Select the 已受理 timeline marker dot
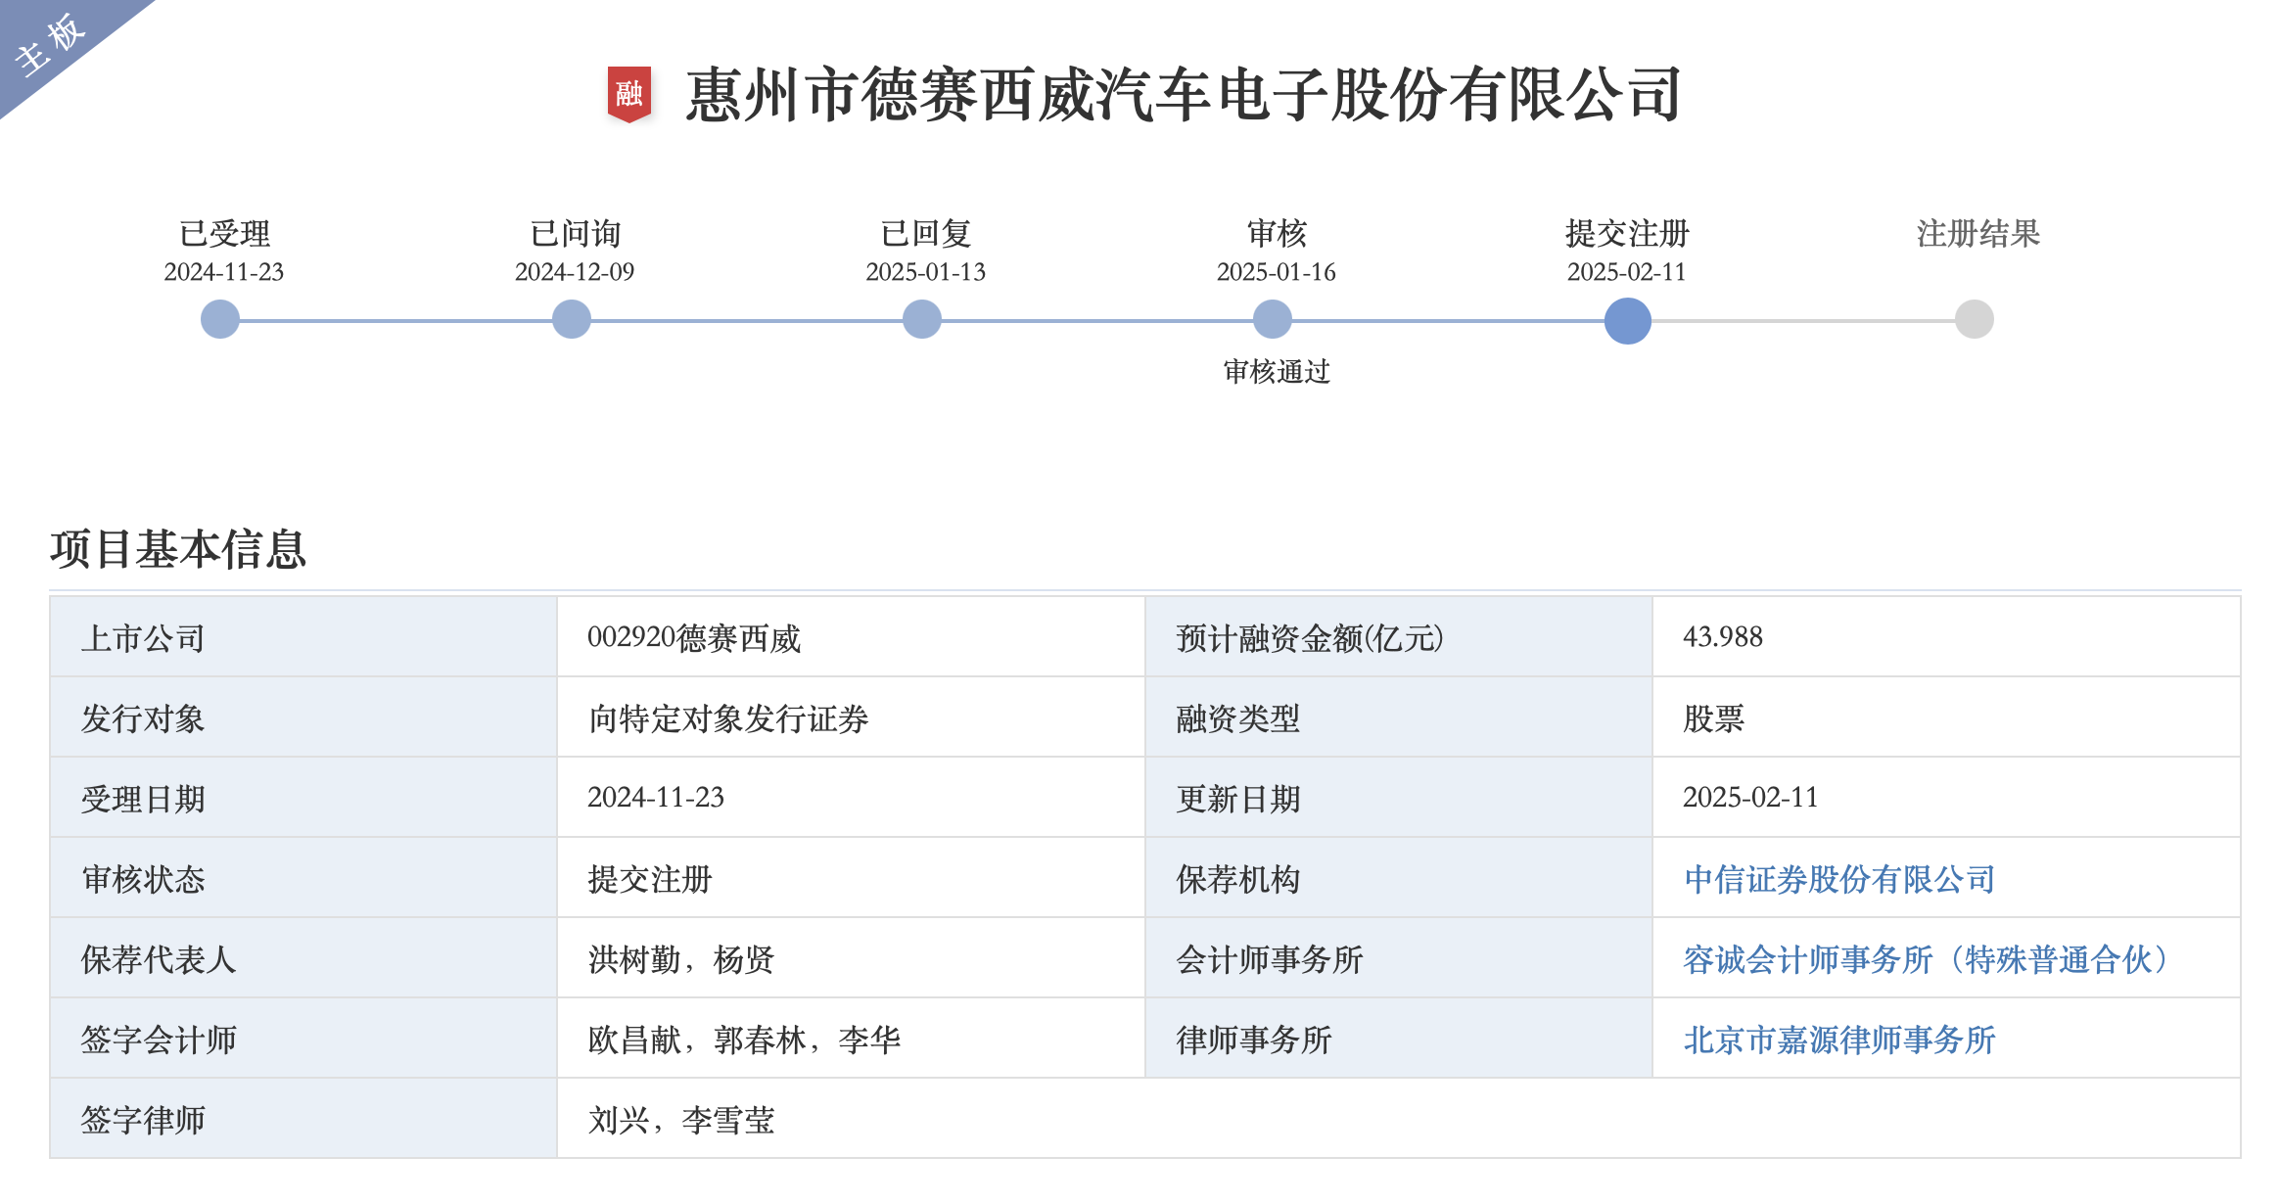 [220, 319]
